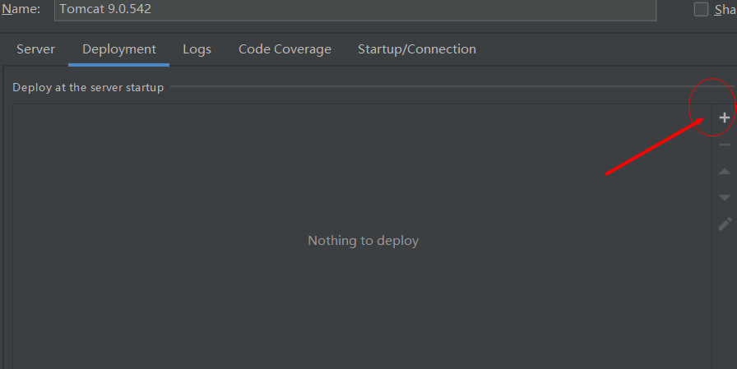The width and height of the screenshot is (737, 369).
Task: Move deployment down with arrow icon
Action: tap(725, 197)
